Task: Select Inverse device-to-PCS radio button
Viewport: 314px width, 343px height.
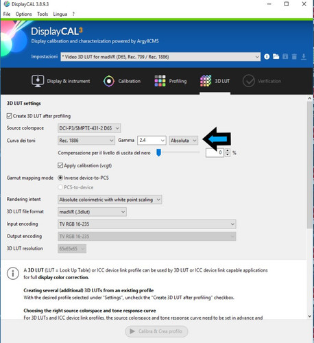Action: pos(60,178)
